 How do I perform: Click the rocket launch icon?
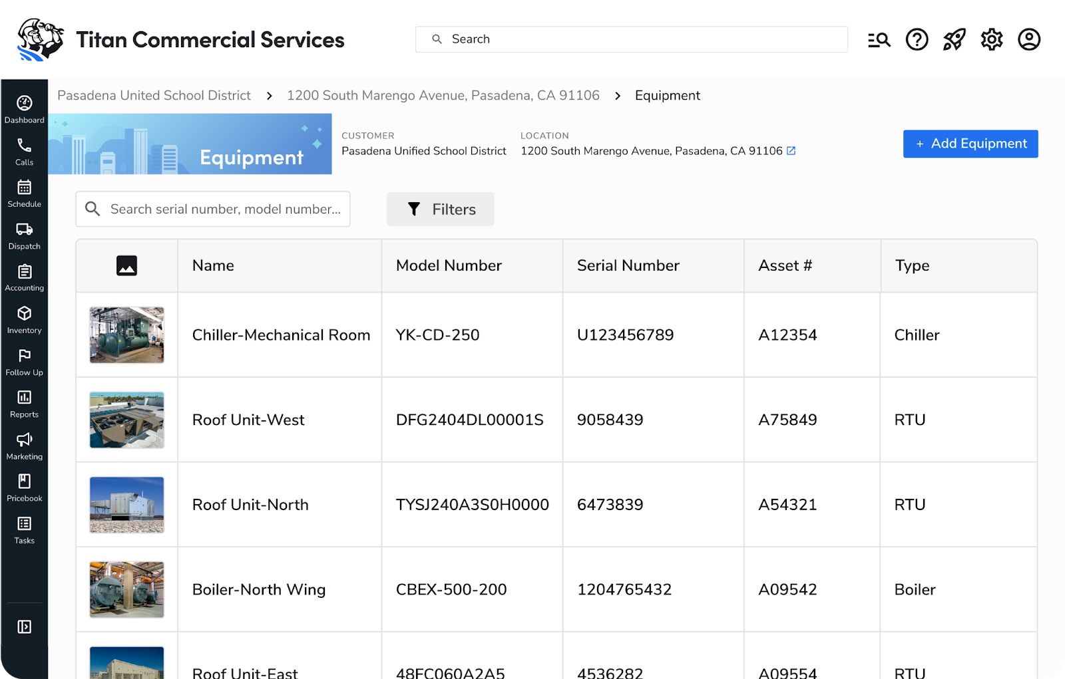click(954, 40)
